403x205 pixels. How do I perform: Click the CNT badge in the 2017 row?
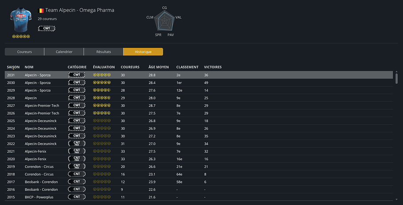(x=77, y=181)
